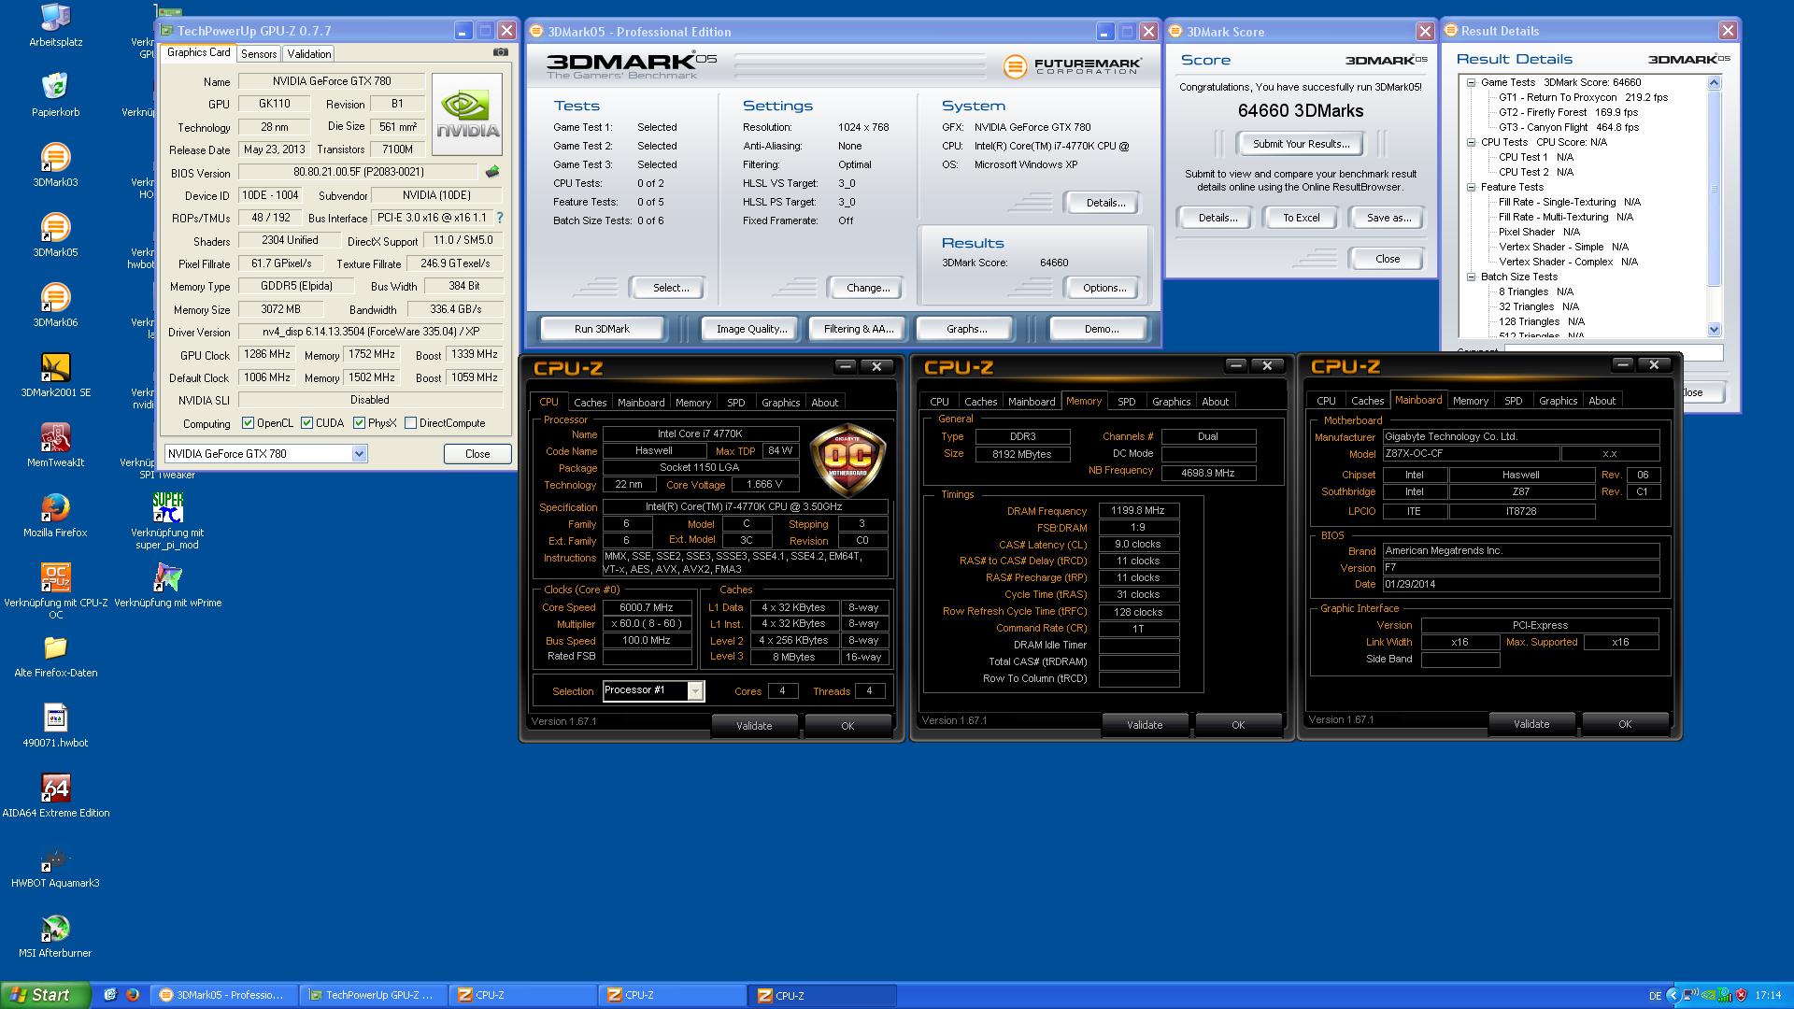1794x1009 pixels.
Task: Switch to TechPowerUp GPU-Z taskbar item
Action: [x=373, y=995]
